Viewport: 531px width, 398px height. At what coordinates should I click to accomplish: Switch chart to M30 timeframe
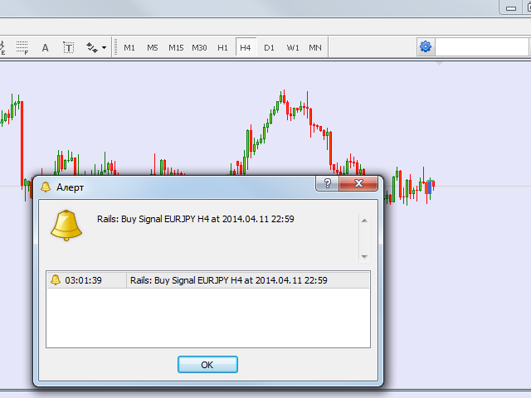click(x=199, y=48)
